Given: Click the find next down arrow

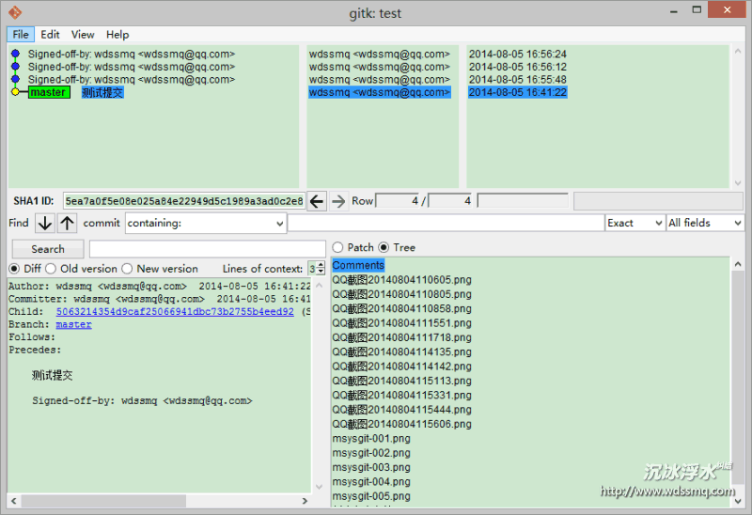Looking at the screenshot, I should click(x=45, y=223).
